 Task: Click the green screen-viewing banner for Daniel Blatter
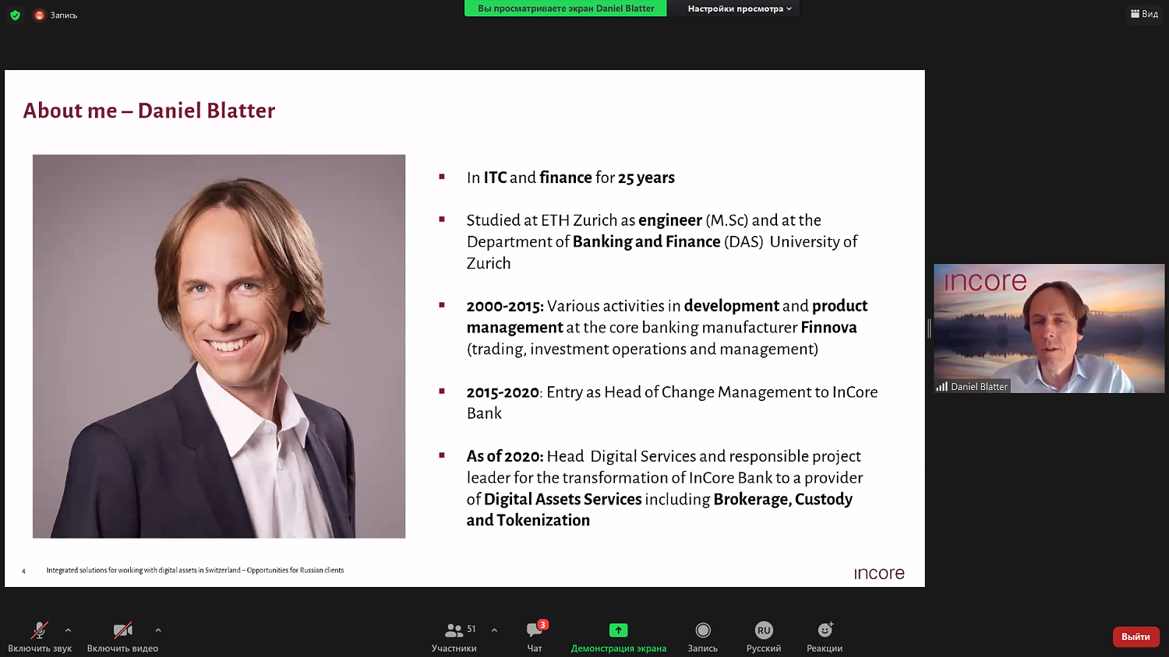pos(566,9)
